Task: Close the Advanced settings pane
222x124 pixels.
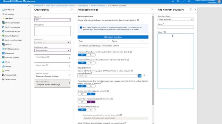Action: (x=152, y=10)
